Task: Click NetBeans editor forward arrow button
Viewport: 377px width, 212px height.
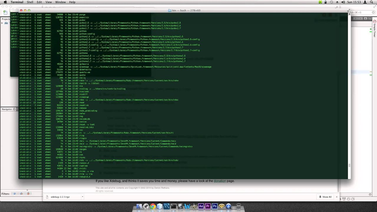Action: pyautogui.click(x=361, y=19)
